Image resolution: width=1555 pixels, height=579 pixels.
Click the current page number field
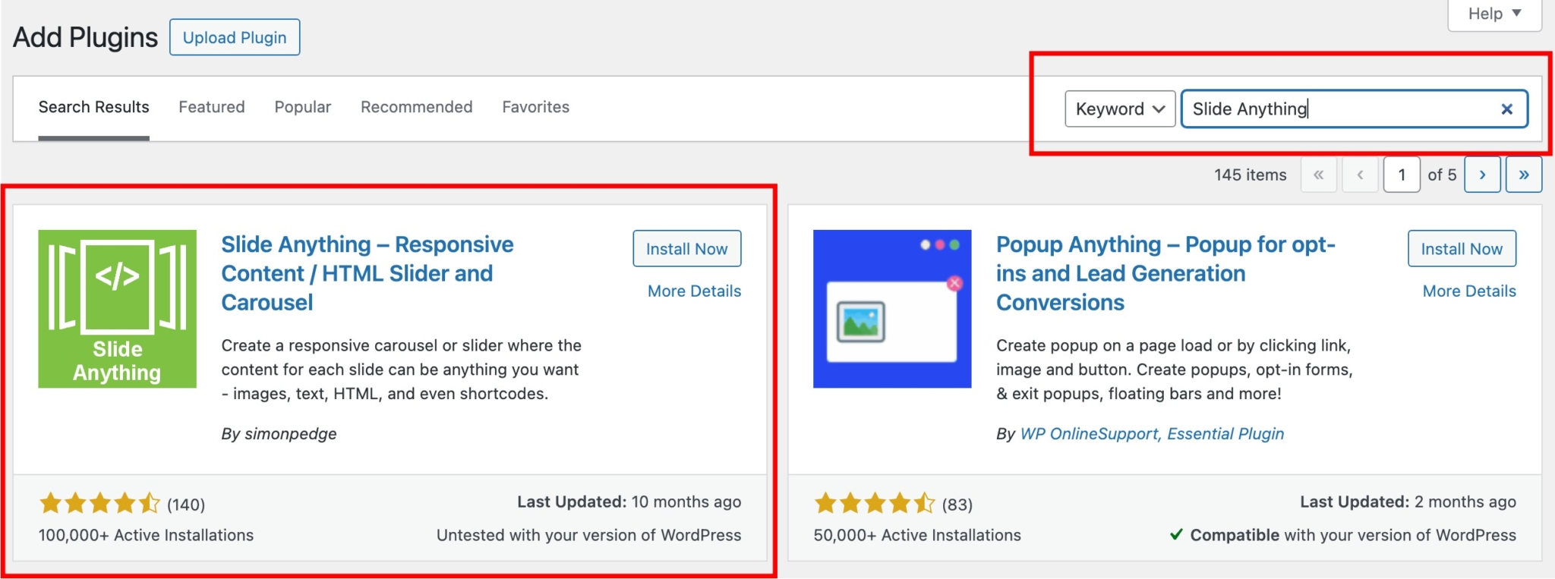(x=1402, y=175)
